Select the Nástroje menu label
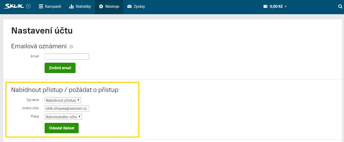344x142 pixels. tap(112, 6)
